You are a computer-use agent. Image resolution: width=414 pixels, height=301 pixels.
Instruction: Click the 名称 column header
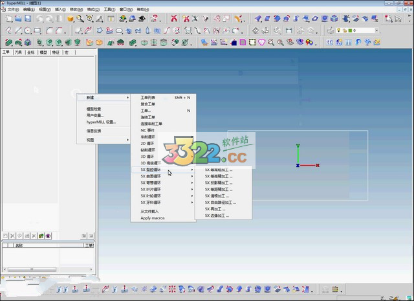click(x=18, y=245)
